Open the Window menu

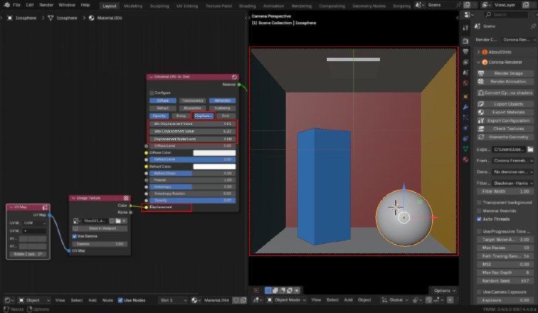click(x=67, y=5)
